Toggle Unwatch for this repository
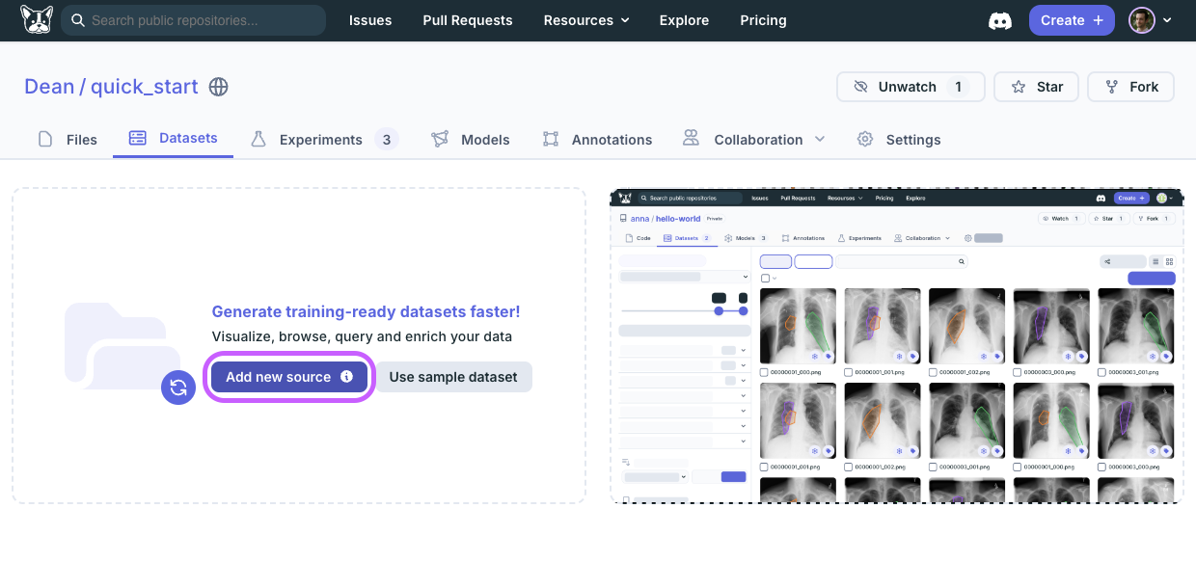 tap(910, 87)
